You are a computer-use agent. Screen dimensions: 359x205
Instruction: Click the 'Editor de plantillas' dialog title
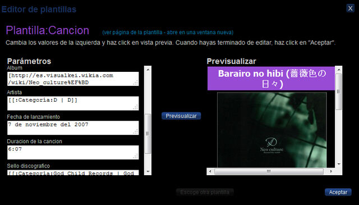coord(39,10)
